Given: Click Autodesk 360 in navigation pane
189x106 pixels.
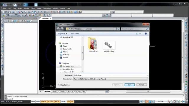Looking at the screenshot, I should 68,37.
